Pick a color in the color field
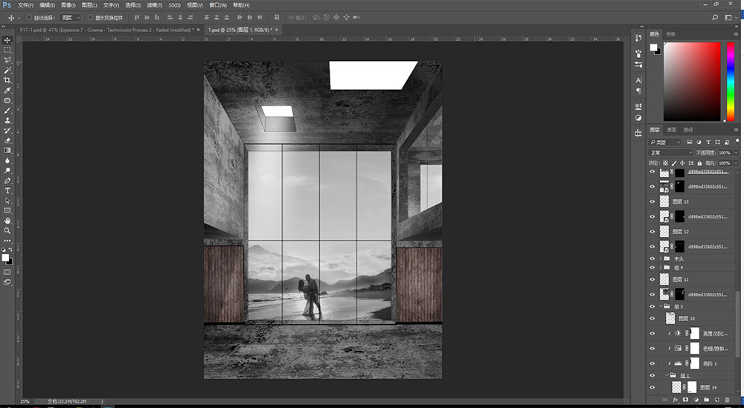The height and width of the screenshot is (408, 744). pyautogui.click(x=692, y=82)
